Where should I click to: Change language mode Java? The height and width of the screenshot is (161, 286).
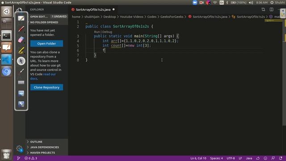(x=249, y=158)
